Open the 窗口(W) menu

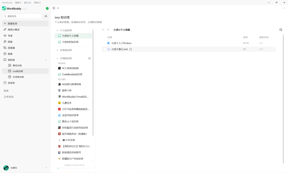click(x=28, y=3)
